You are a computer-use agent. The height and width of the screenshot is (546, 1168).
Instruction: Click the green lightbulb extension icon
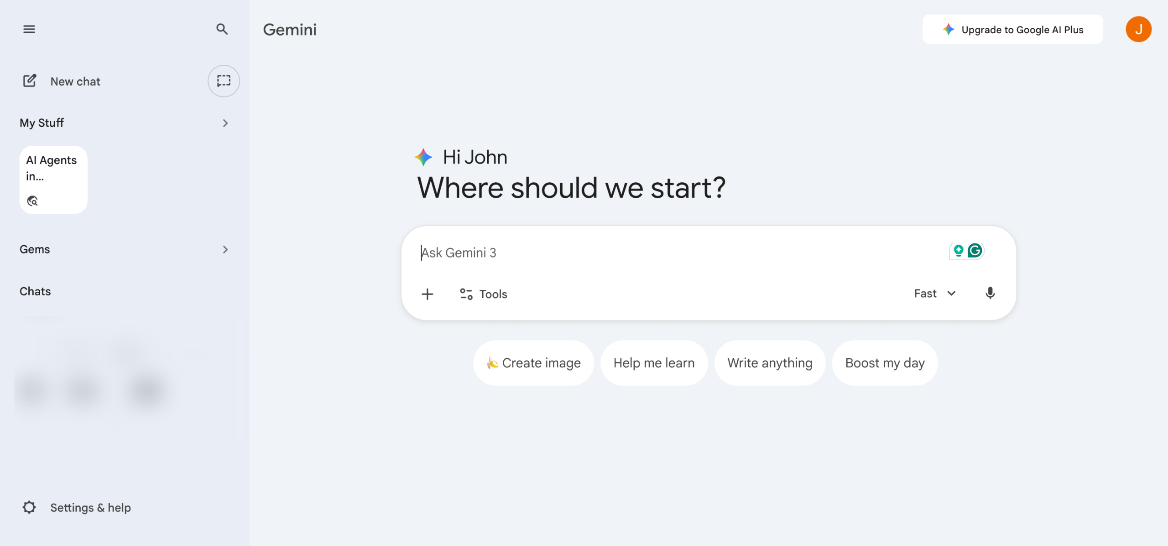(x=958, y=251)
